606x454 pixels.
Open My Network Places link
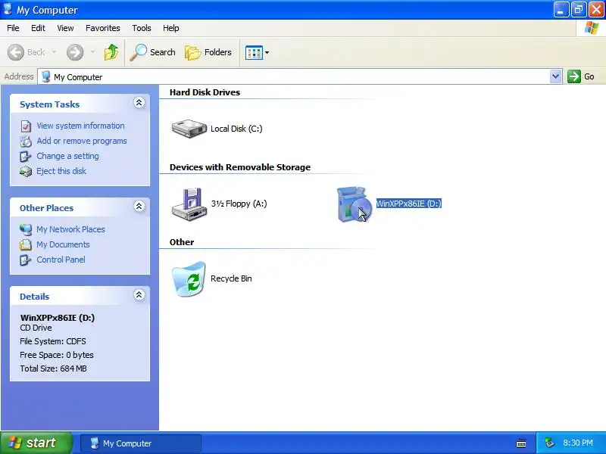coord(70,229)
